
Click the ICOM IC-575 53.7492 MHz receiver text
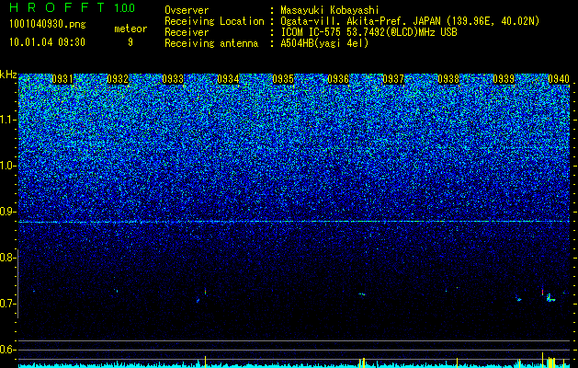(368, 32)
